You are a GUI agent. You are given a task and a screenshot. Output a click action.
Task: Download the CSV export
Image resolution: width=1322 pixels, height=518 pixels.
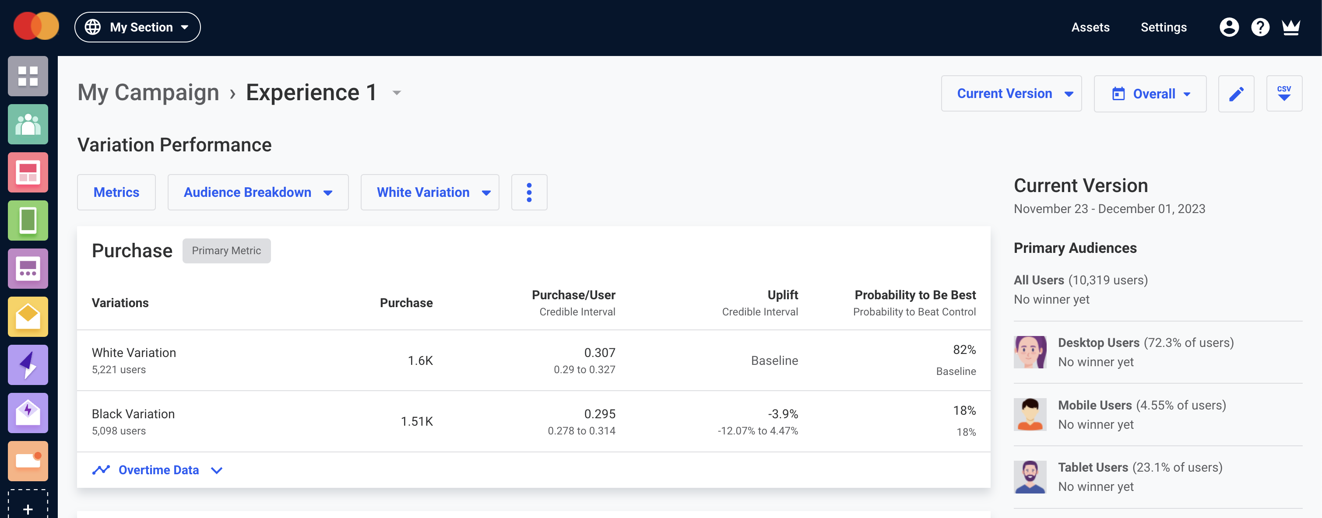pos(1284,94)
